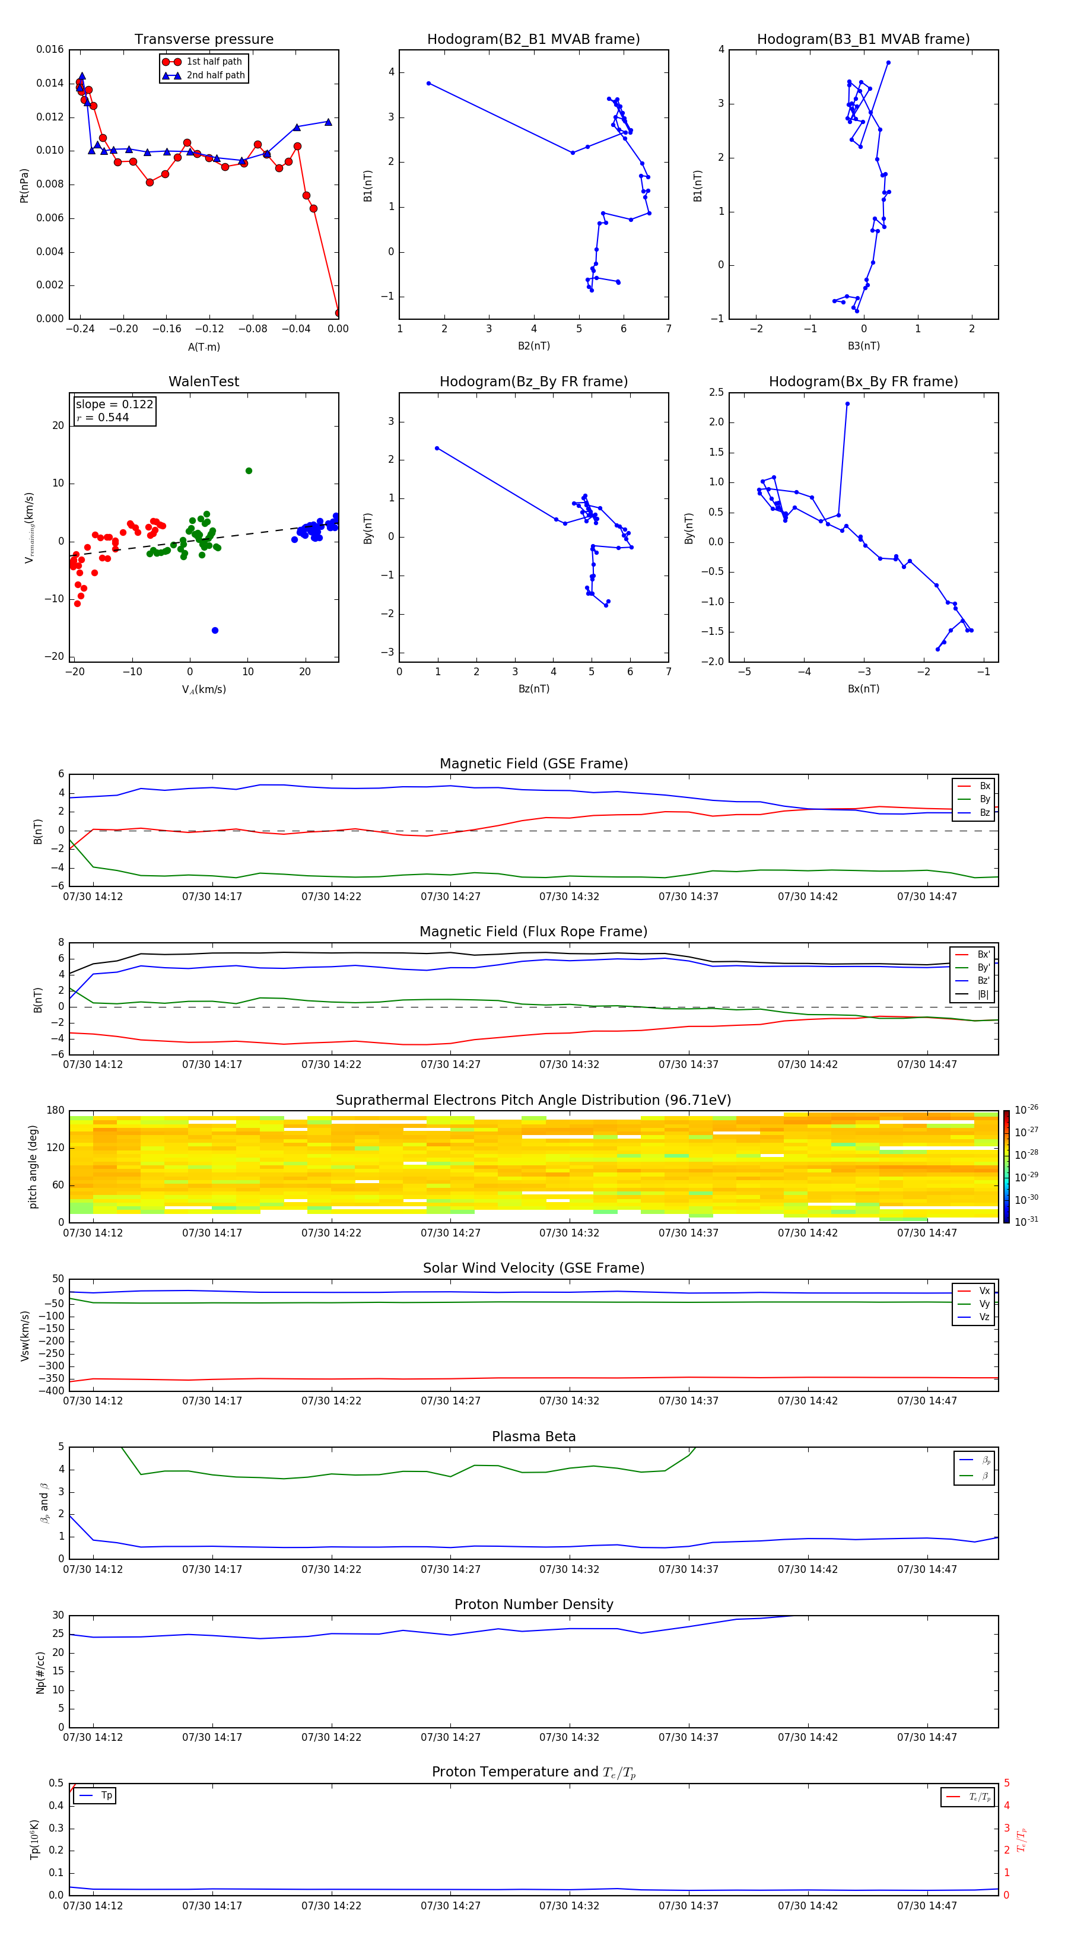
Task: Click the pitch angle color scale bar
Action: [1006, 1166]
